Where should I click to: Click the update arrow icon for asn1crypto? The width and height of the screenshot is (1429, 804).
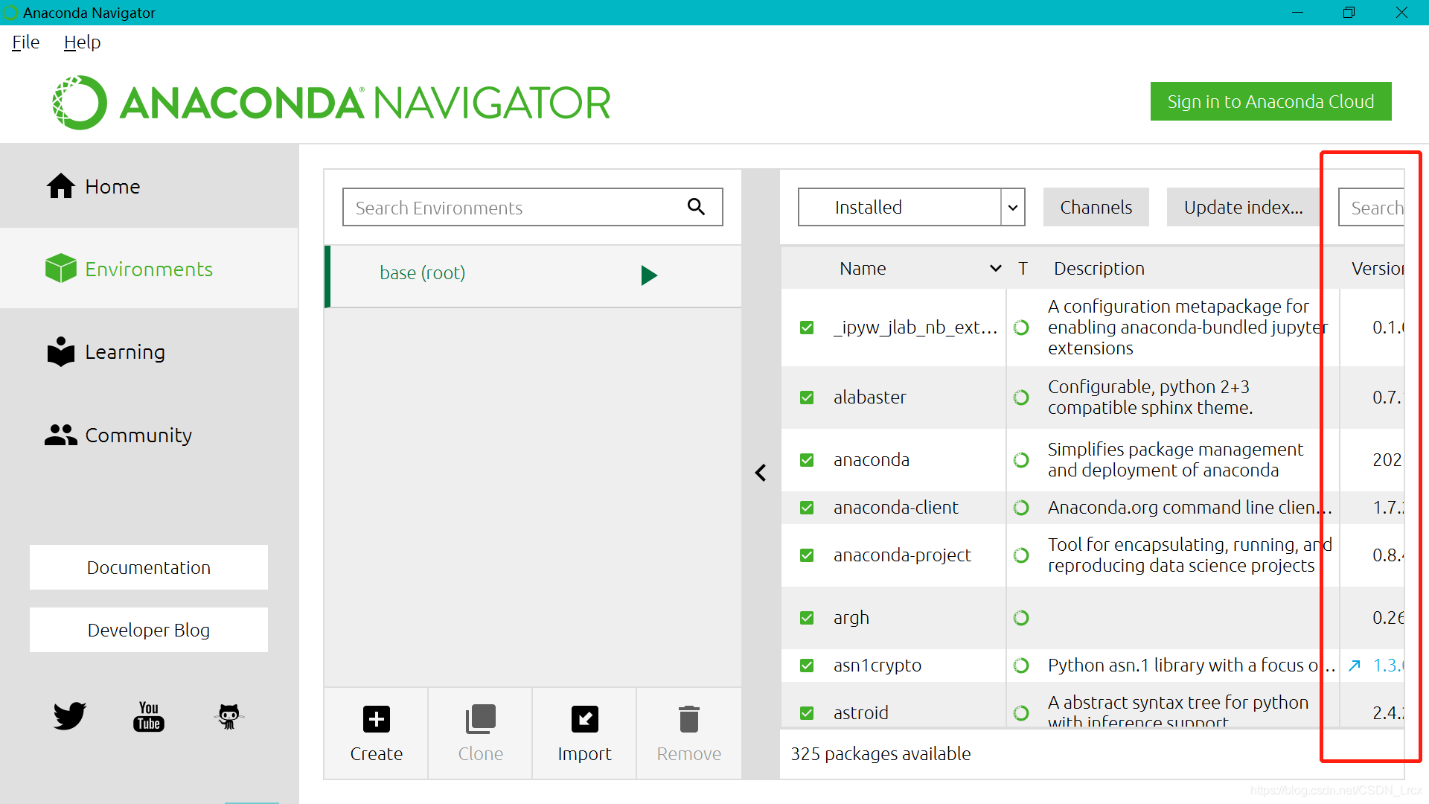1355,666
